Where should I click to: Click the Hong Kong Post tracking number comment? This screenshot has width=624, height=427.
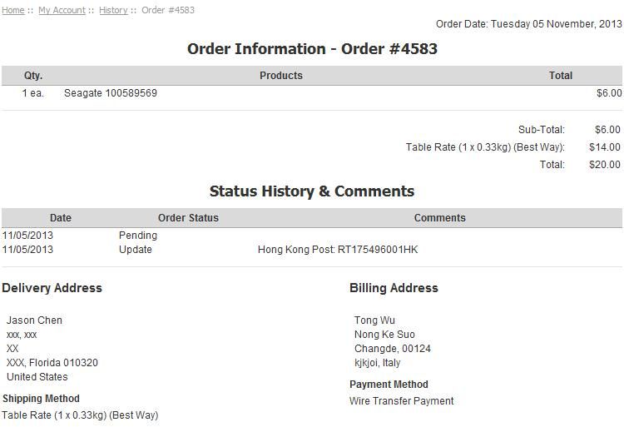pos(338,250)
